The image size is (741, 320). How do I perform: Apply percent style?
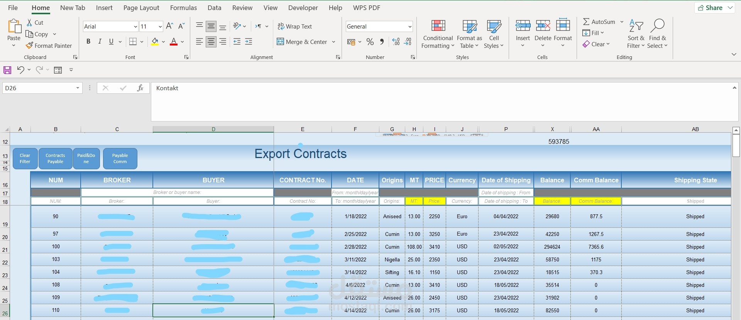370,42
